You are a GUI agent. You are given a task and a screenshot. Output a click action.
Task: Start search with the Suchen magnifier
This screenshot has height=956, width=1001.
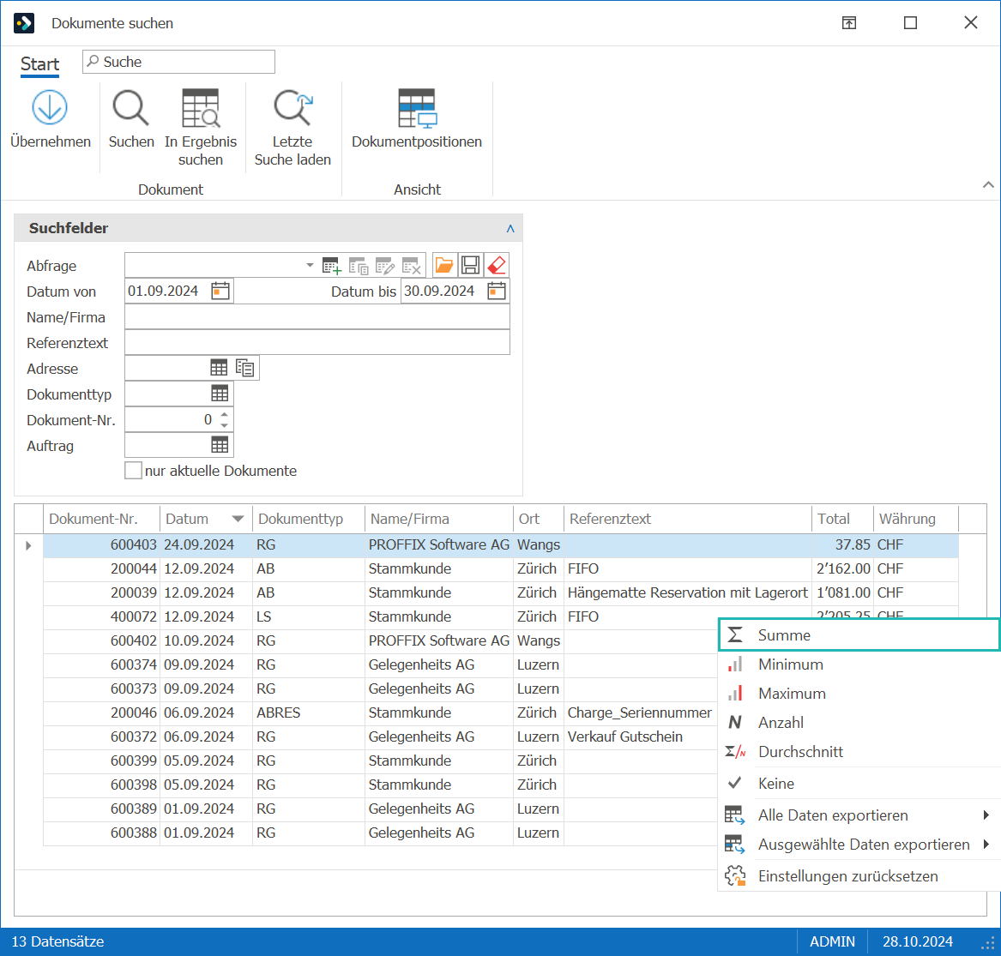(131, 107)
